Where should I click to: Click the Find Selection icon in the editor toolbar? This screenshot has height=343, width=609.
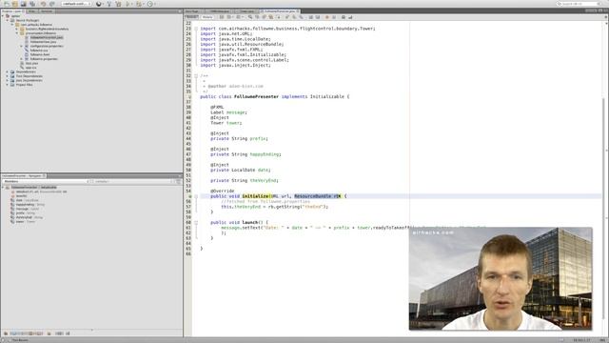point(249,17)
